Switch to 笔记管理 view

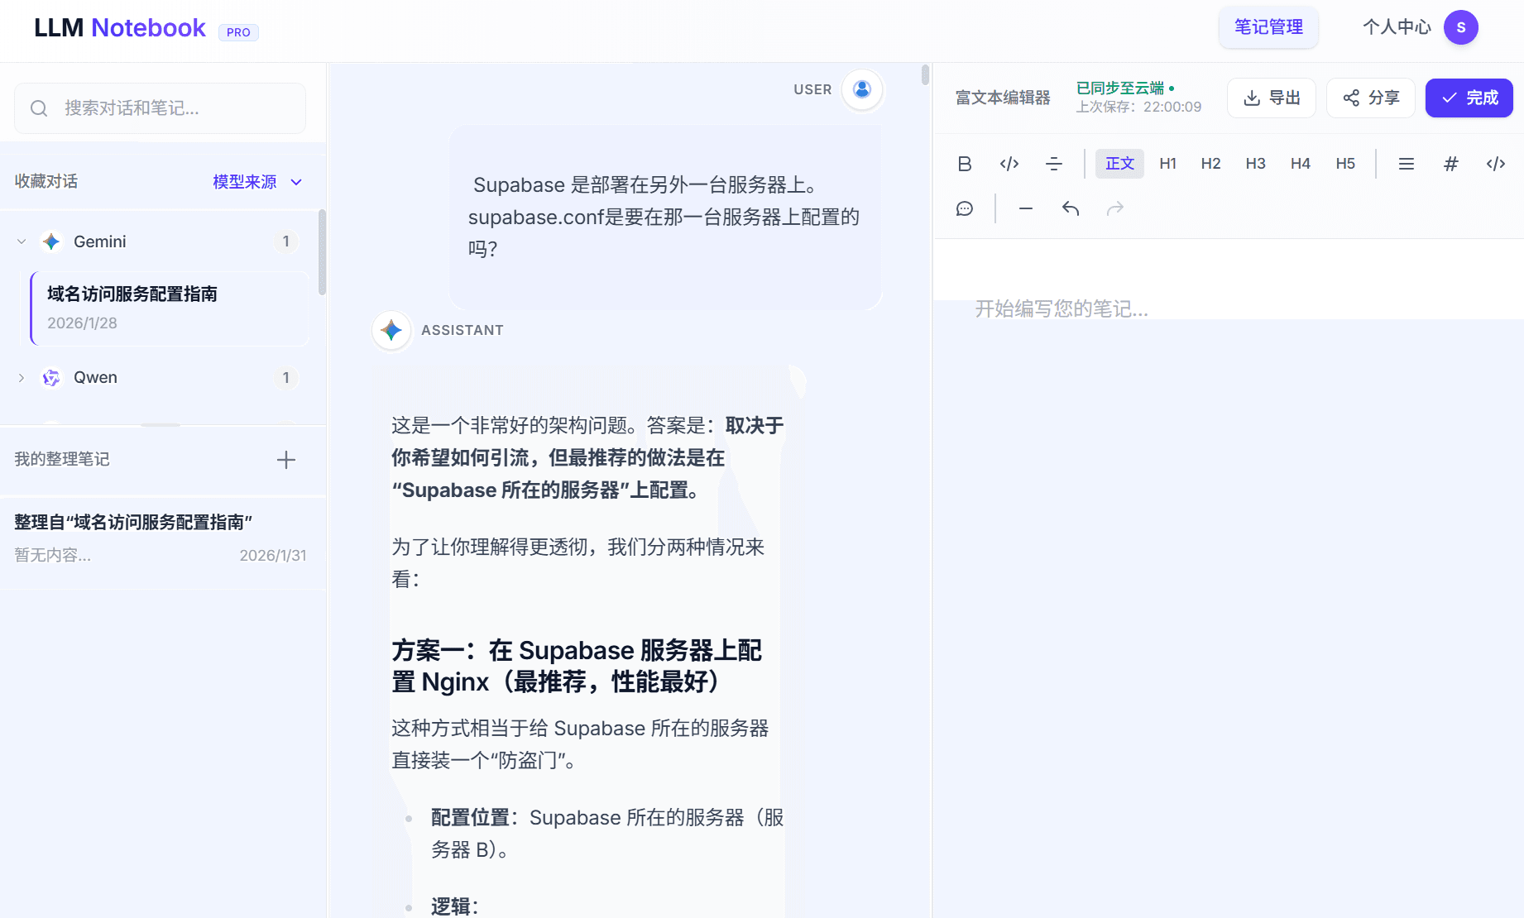point(1268,26)
